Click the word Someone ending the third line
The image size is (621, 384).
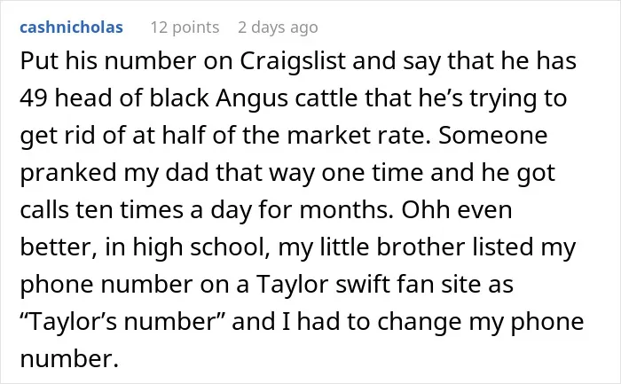(493, 135)
